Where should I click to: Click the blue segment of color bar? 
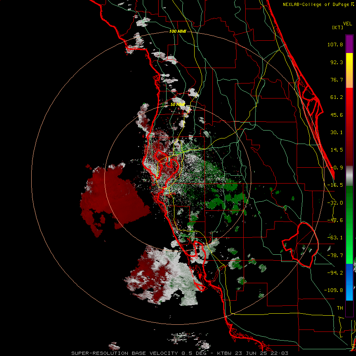(349, 282)
